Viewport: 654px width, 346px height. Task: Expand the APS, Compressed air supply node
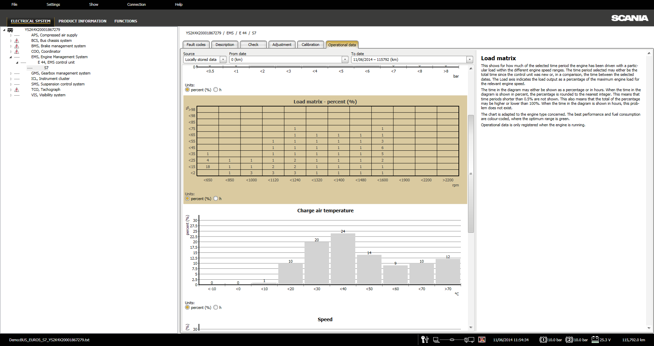[x=11, y=35]
